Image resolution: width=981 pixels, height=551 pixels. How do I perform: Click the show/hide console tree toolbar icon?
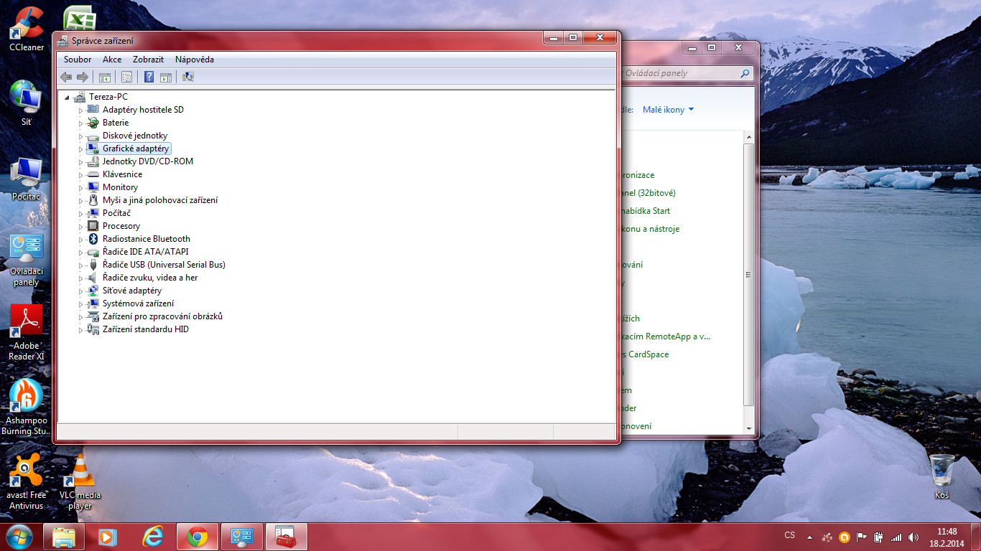tap(105, 77)
